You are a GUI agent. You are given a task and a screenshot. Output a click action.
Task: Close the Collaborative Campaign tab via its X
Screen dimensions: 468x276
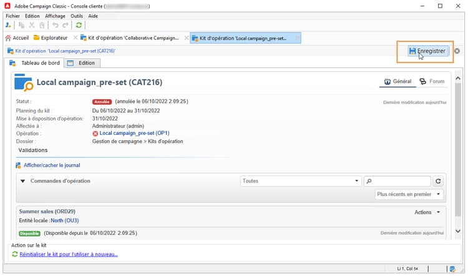click(x=76, y=37)
